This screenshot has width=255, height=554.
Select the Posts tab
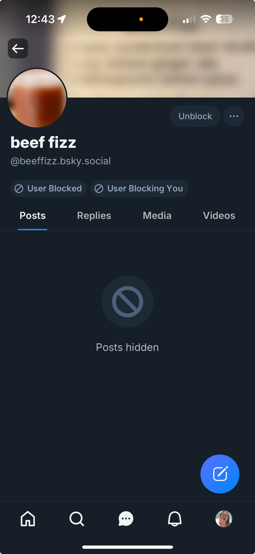point(33,216)
